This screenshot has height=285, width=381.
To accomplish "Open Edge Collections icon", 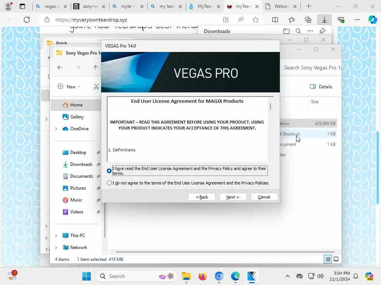I will click(308, 20).
